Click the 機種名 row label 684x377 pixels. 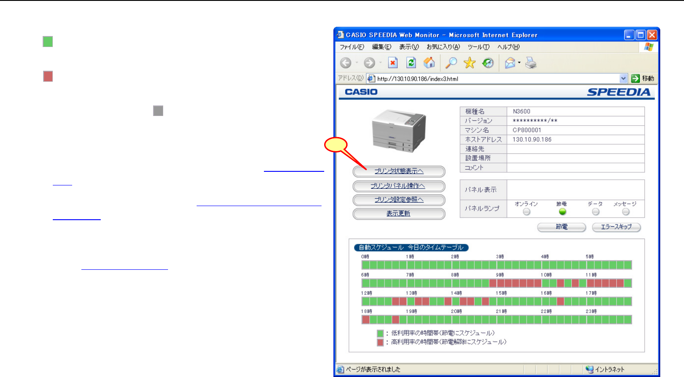[x=475, y=112]
